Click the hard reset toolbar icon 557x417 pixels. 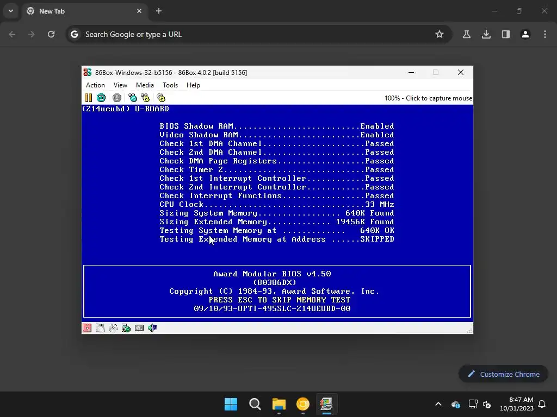coord(101,98)
